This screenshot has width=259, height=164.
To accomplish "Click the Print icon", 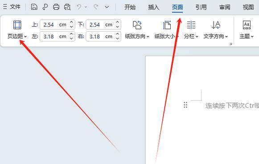I will pyautogui.click(x=56, y=7).
